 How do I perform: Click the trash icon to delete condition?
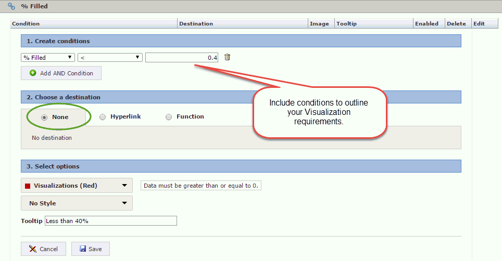coord(227,57)
